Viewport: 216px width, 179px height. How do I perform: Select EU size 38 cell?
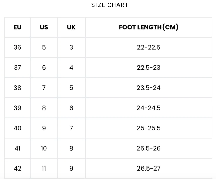17,88
